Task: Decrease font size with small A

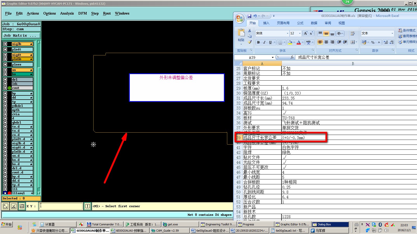Action: click(x=311, y=33)
